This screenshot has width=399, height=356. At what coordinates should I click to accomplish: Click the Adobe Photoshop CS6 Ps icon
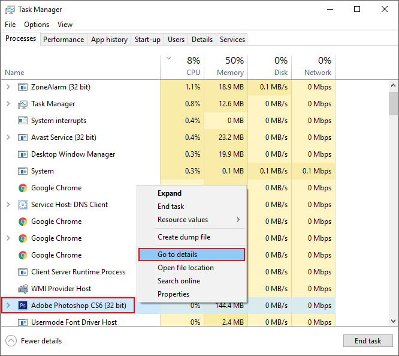click(x=23, y=305)
